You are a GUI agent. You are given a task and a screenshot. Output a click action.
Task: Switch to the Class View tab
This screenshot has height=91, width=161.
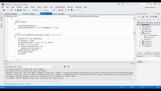click(156, 53)
